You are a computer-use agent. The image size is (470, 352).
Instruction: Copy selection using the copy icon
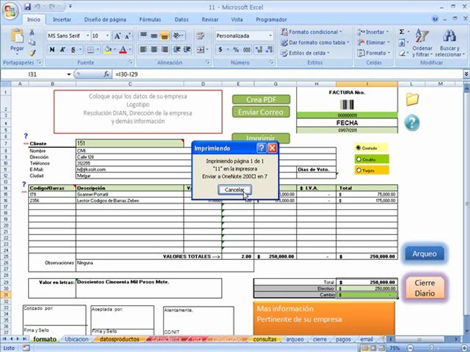32,43
